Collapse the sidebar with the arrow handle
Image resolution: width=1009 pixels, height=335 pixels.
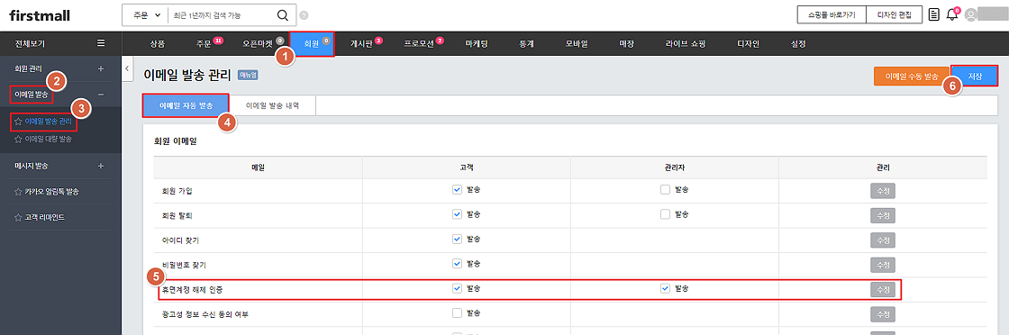coord(127,68)
